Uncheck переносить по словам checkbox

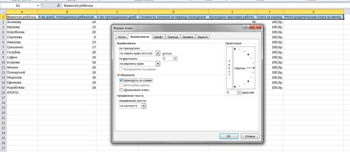[121, 80]
